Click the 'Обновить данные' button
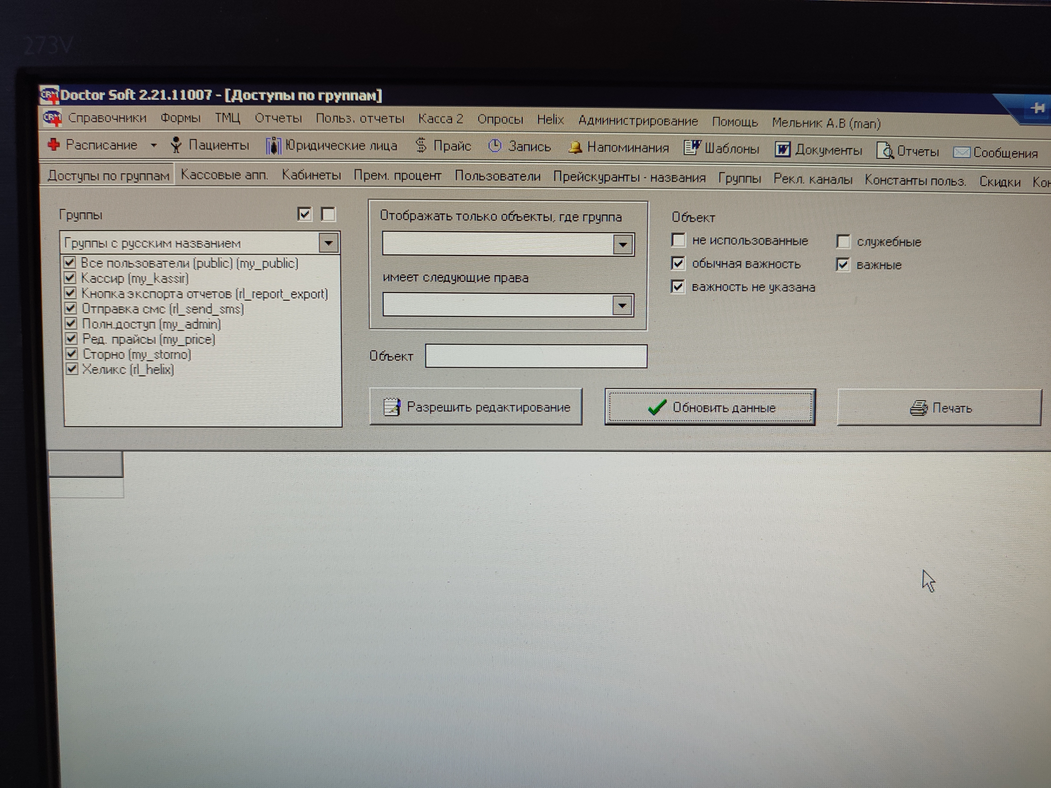Screen dimensions: 1051x788 [710, 407]
